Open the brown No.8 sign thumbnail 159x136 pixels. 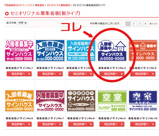81,101
